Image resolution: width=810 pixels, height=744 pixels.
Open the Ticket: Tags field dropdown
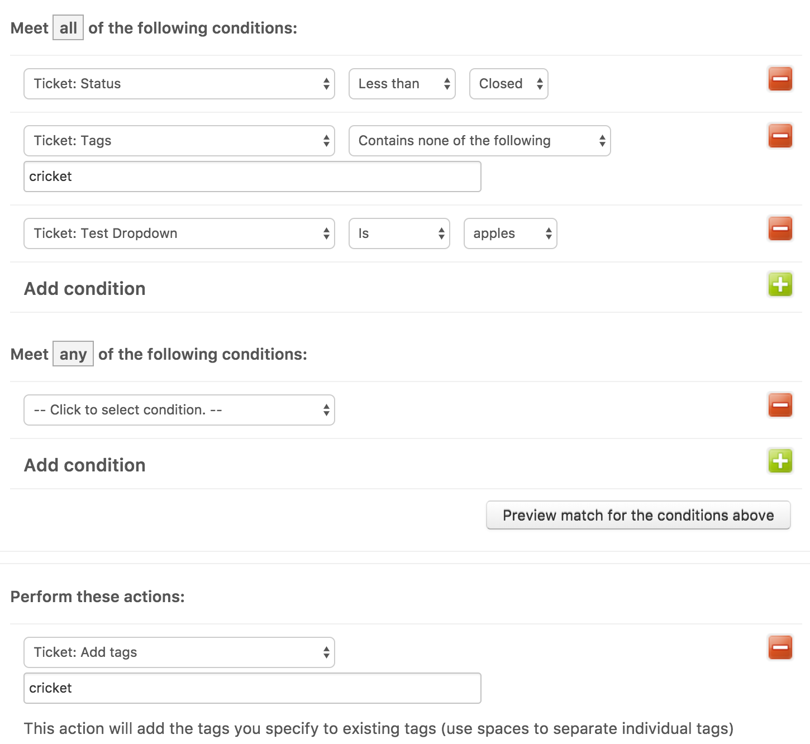pos(179,141)
